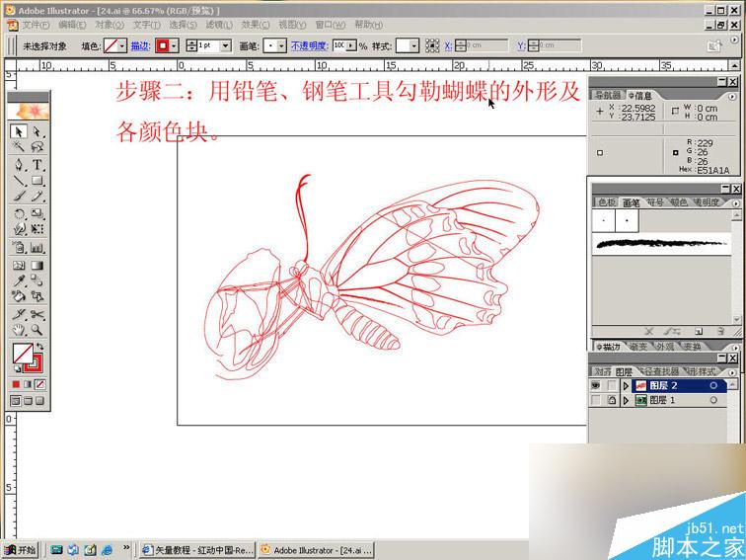Open stroke color dropdown arrow
The width and height of the screenshot is (746, 560).
pos(174,45)
